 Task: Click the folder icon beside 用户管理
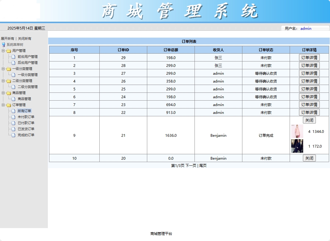pos(9,51)
